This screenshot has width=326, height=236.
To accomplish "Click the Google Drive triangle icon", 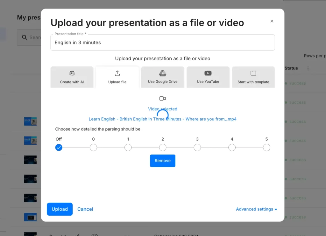I will (x=163, y=73).
